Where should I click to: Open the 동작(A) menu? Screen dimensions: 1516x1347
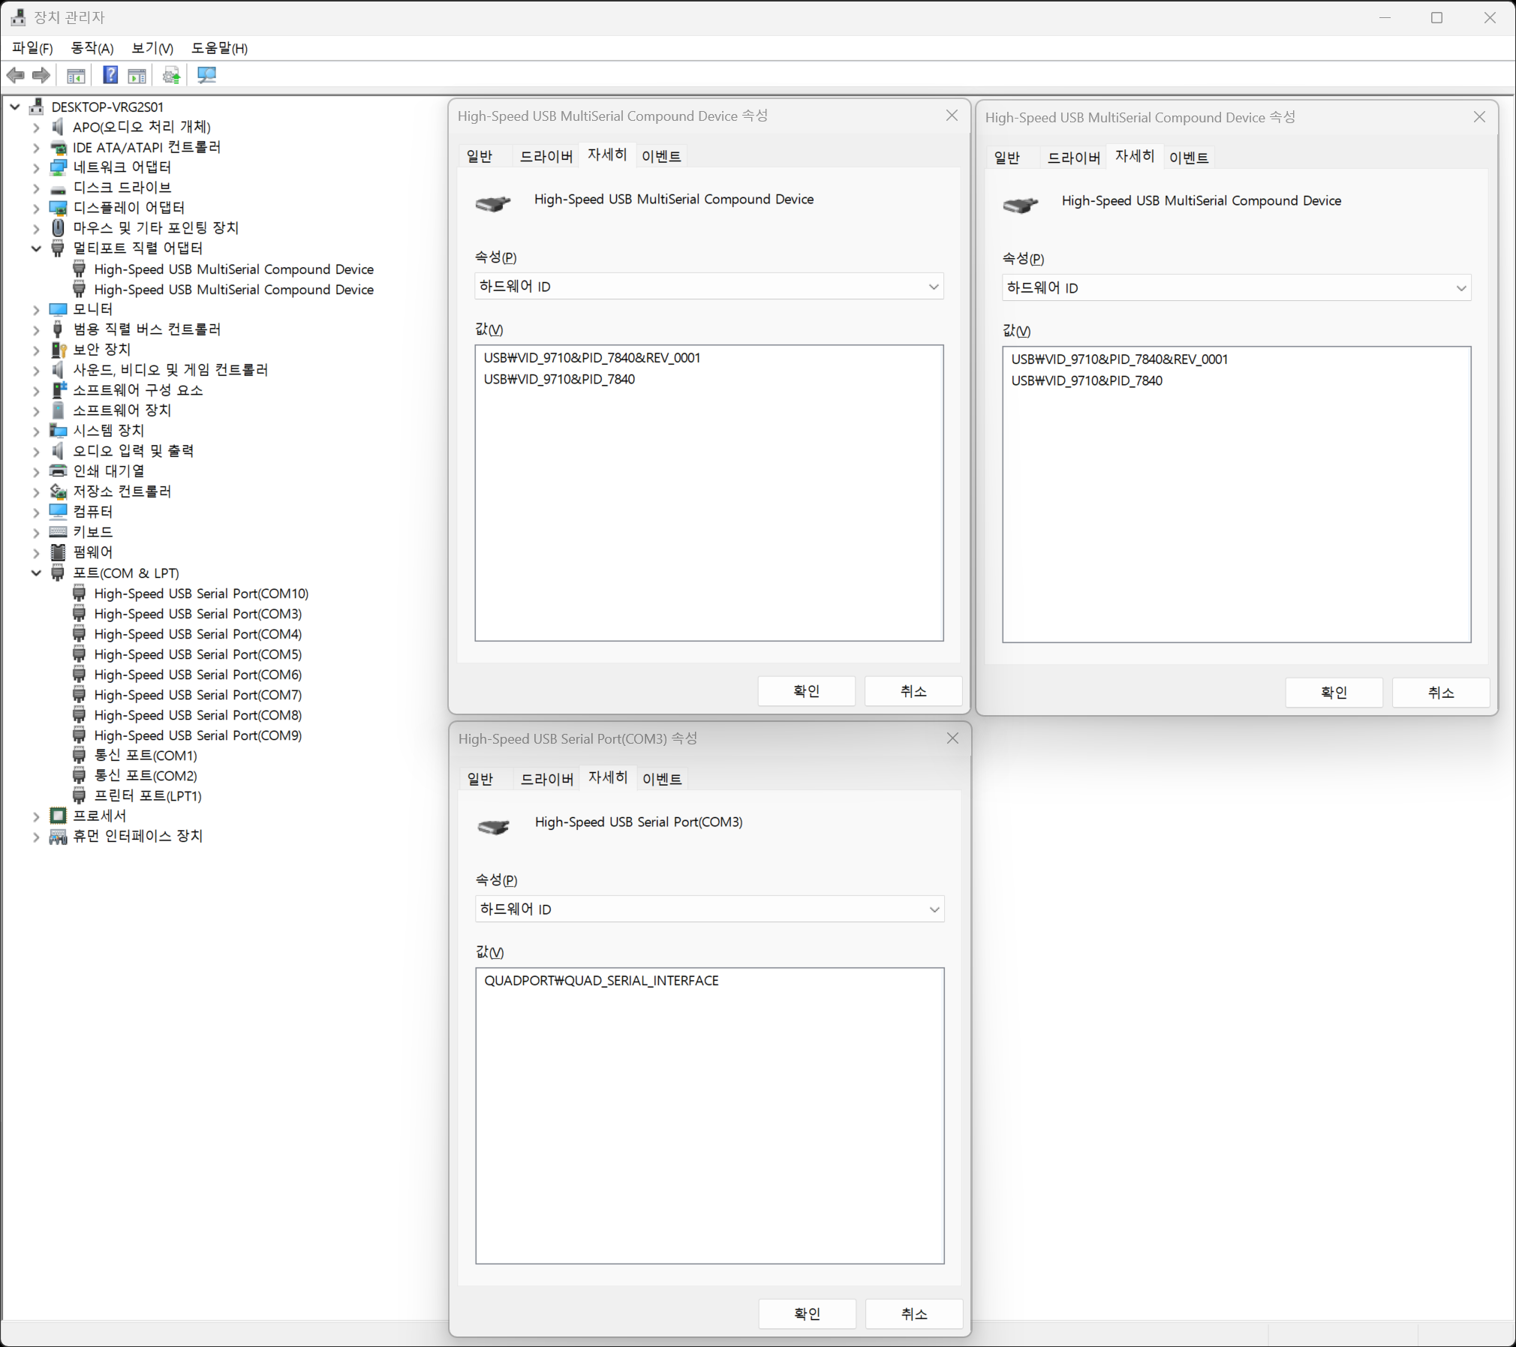pos(92,48)
